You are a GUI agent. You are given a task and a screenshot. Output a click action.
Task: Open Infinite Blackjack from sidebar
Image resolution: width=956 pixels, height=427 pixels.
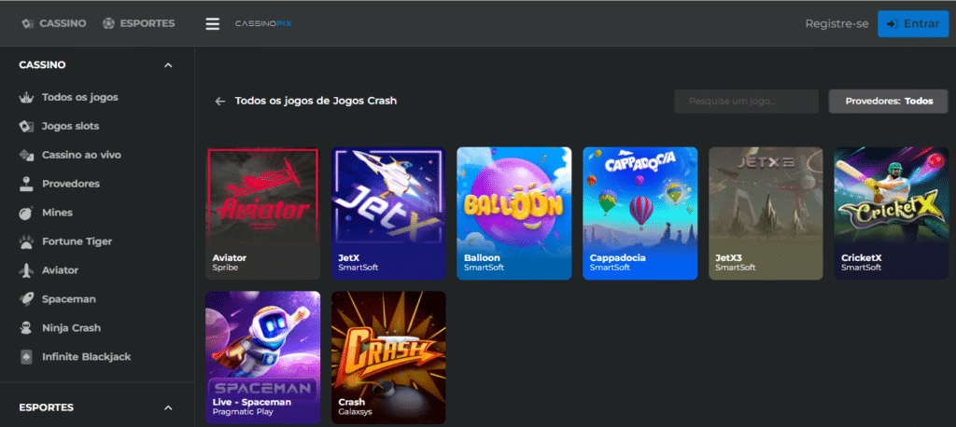[86, 357]
